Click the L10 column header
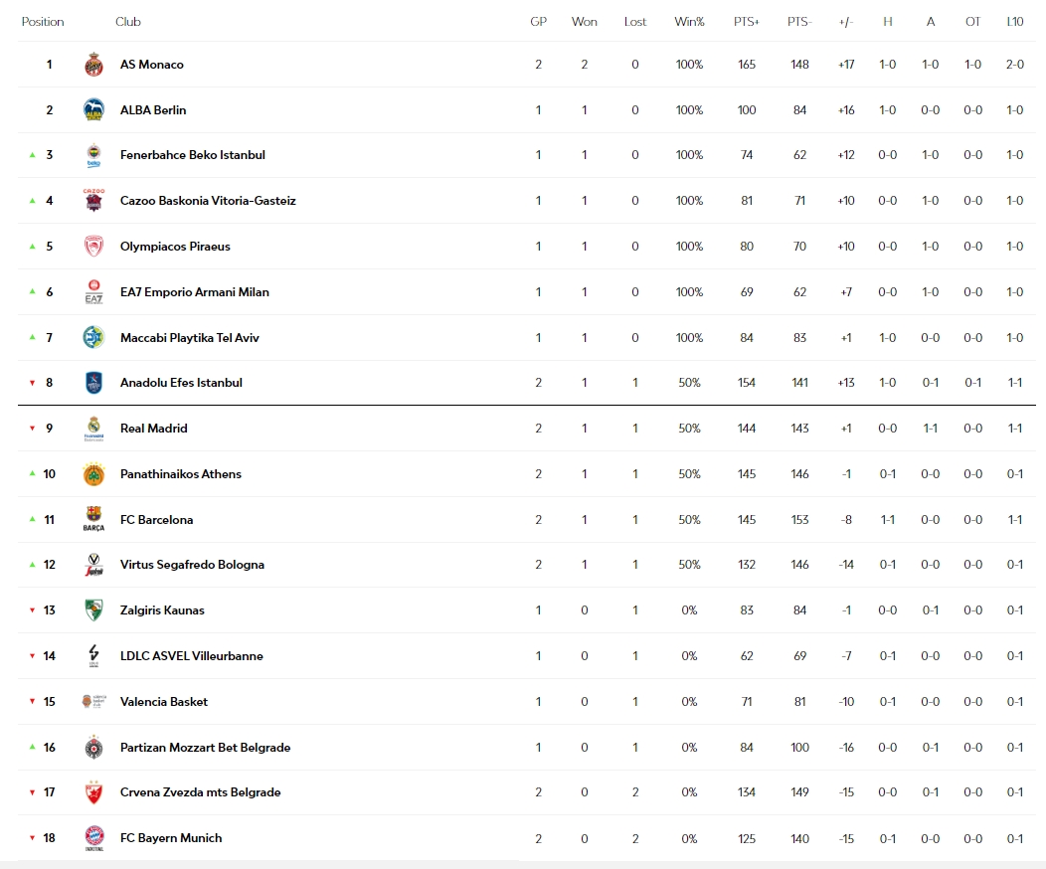Screen dimensions: 1046x869 1014,22
